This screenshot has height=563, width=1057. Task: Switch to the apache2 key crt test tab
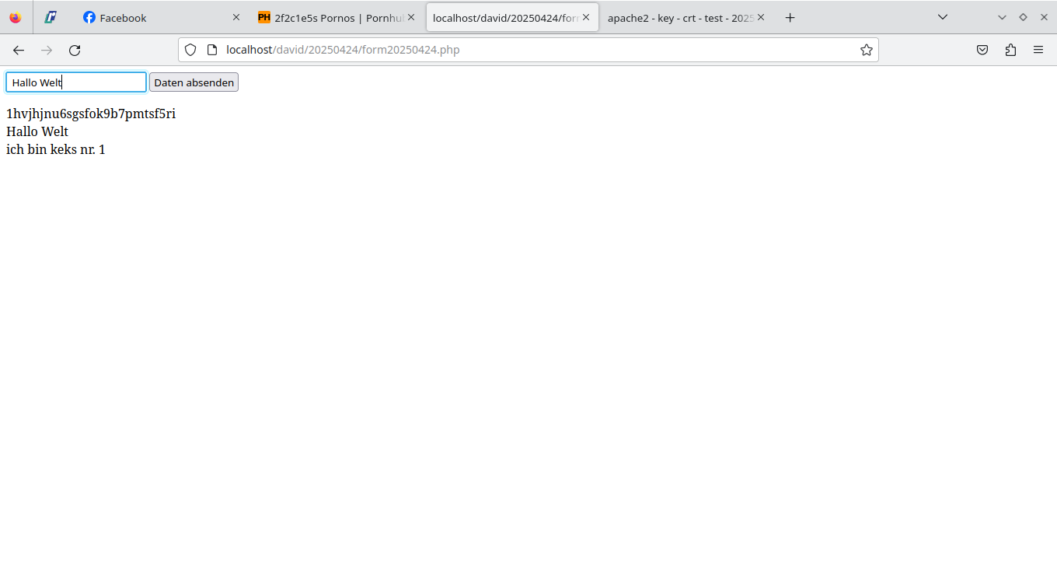[676, 17]
